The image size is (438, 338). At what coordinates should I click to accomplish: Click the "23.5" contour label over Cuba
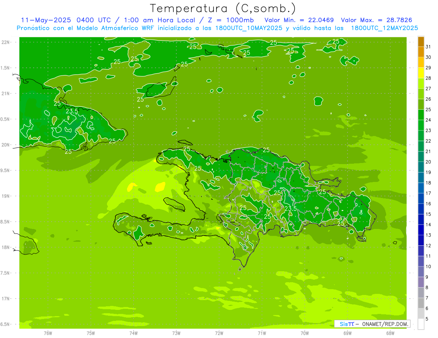pyautogui.click(x=72, y=111)
